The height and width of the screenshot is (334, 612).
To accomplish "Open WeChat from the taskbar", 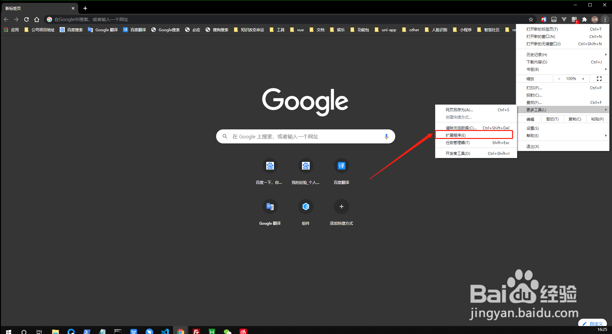I will (x=227, y=331).
